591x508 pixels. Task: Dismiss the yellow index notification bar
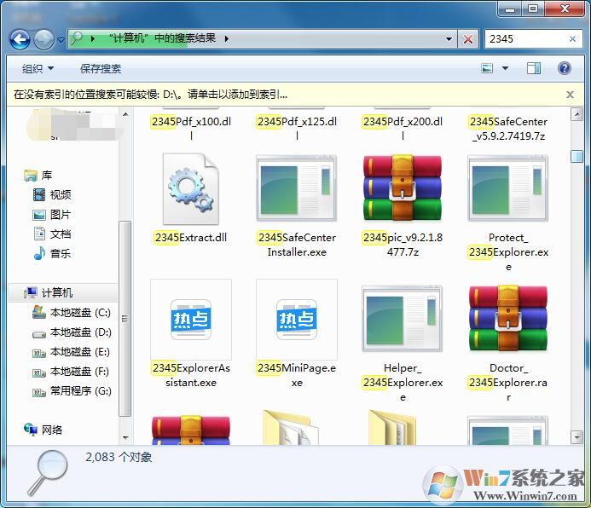click(571, 95)
